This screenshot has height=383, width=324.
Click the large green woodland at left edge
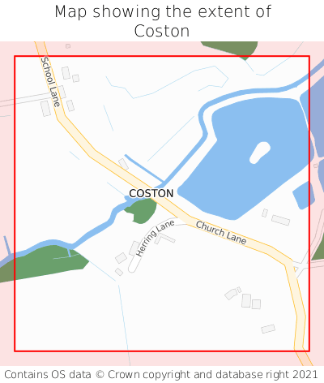(x=45, y=262)
